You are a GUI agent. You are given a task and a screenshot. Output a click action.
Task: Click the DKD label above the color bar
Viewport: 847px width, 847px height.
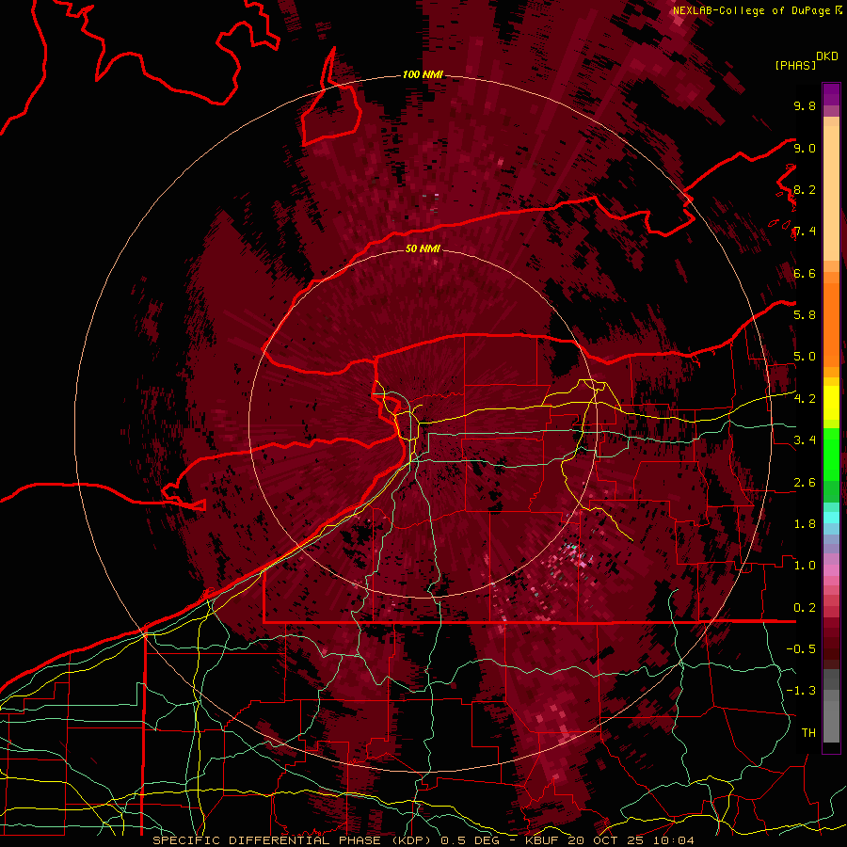click(x=827, y=56)
